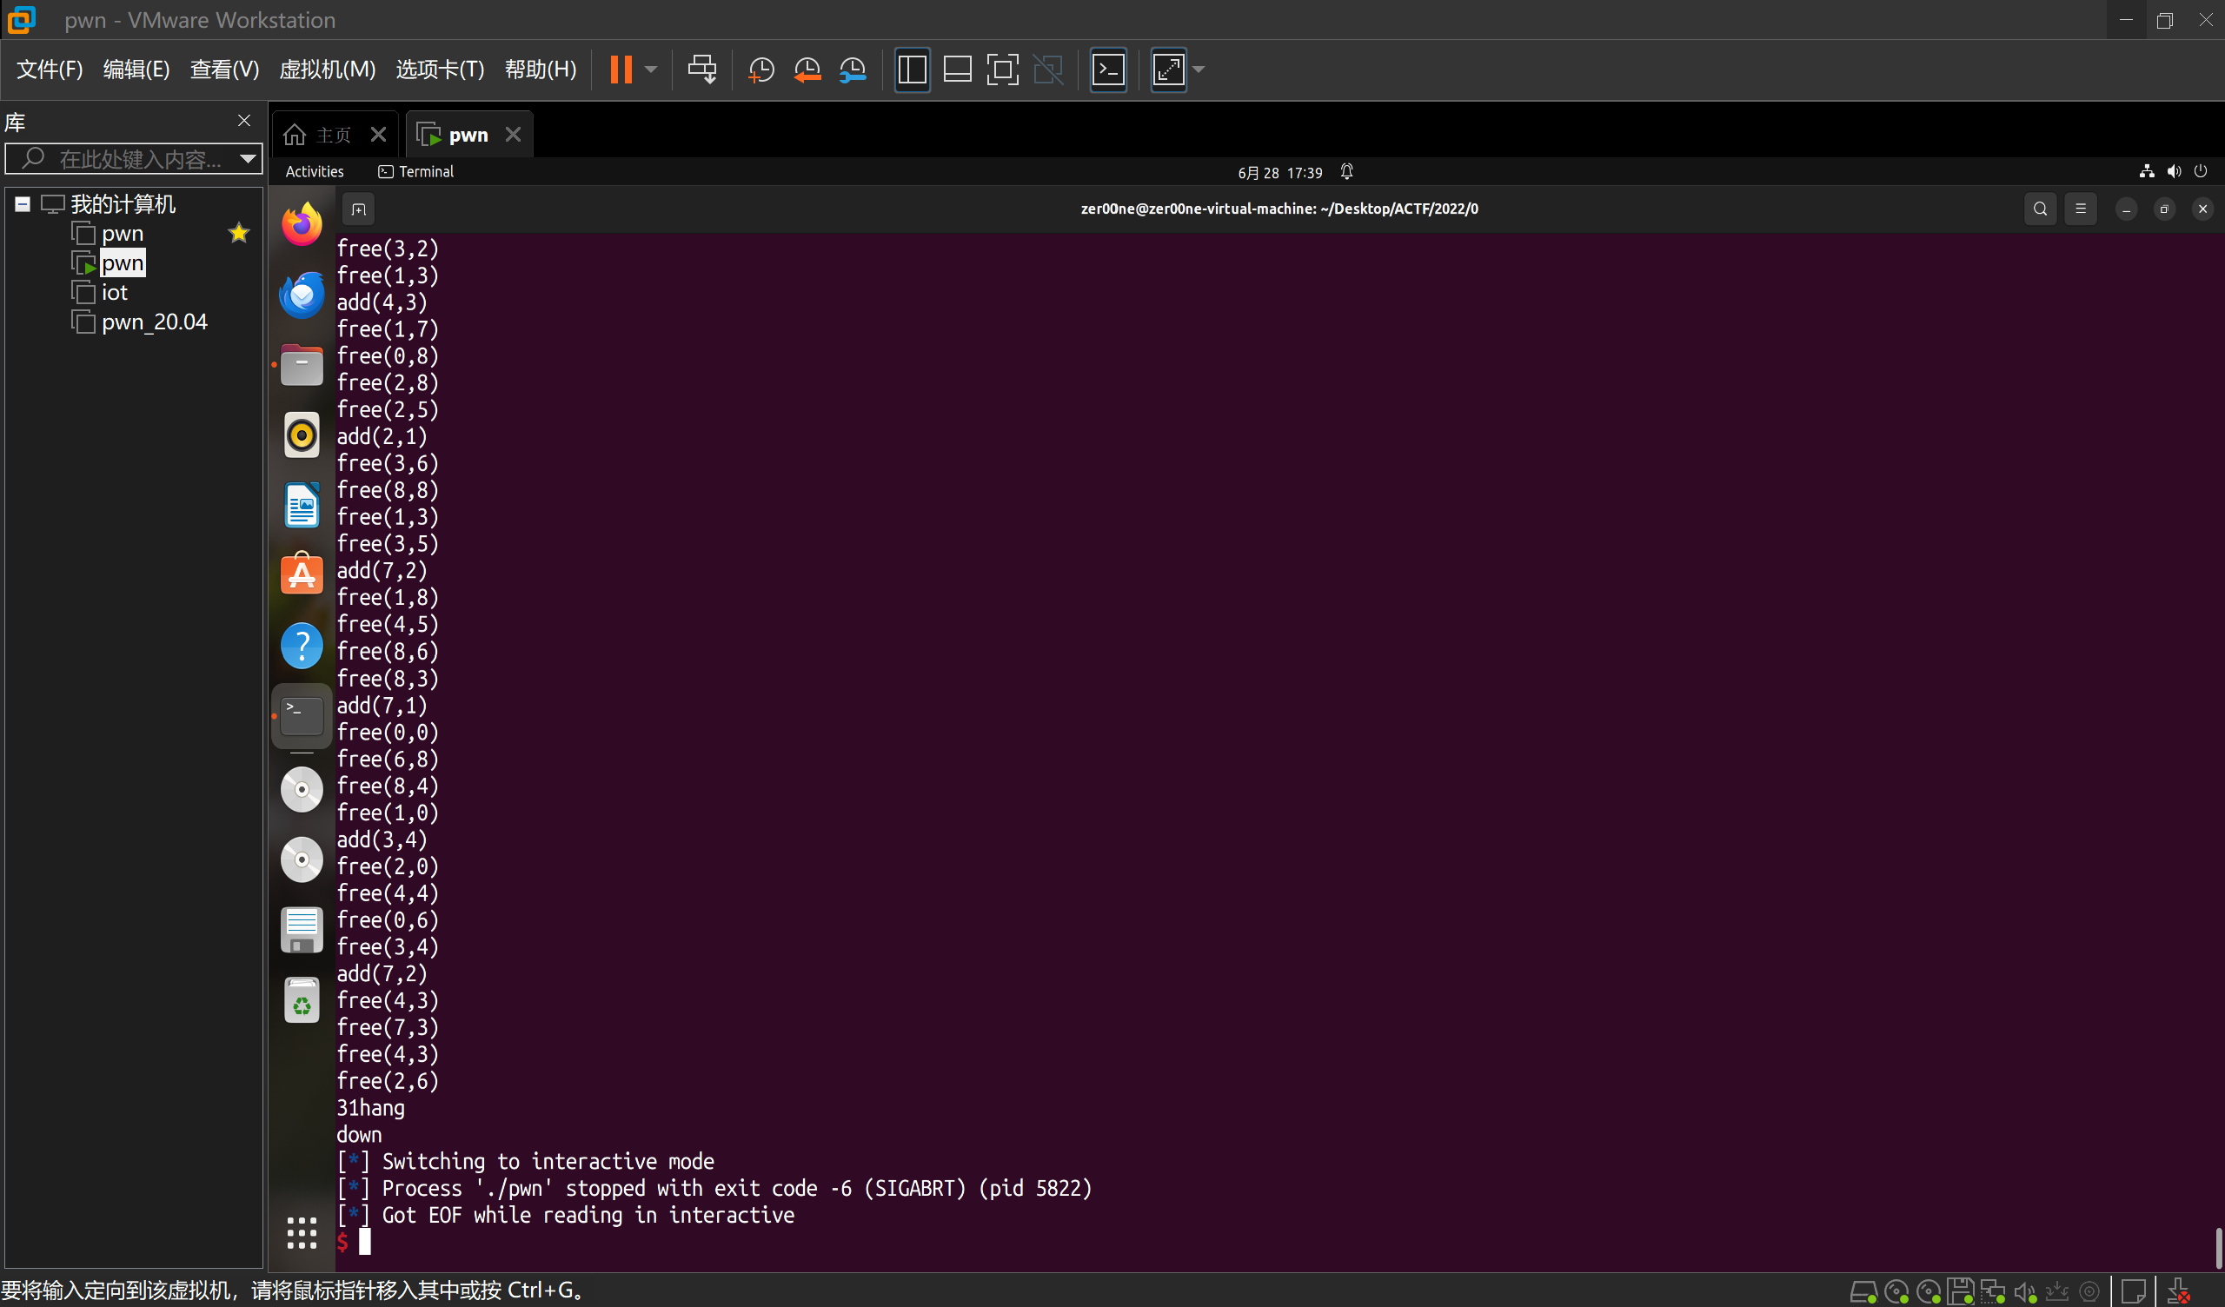Click the floppy drive status icon

tap(1961, 1293)
